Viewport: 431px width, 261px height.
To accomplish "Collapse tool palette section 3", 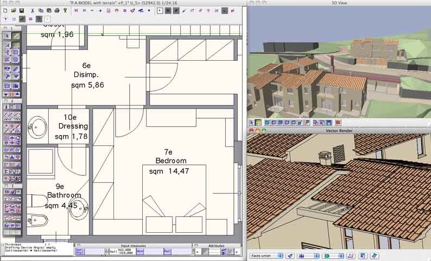I will 6,186.
